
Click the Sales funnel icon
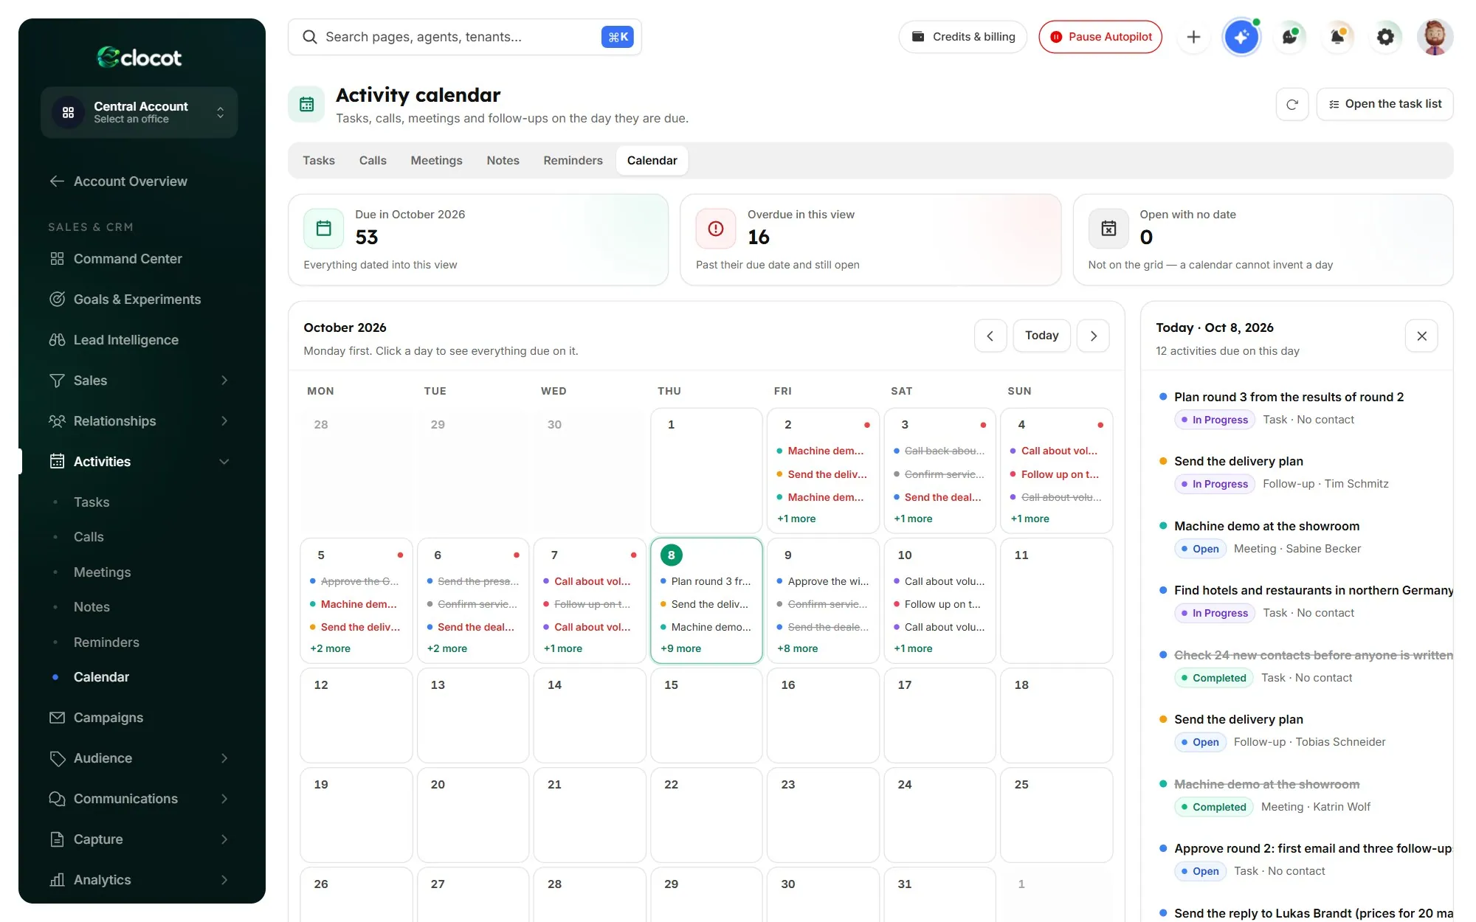coord(57,381)
